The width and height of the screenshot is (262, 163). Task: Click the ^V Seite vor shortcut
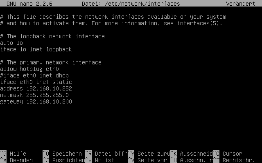[x=147, y=160]
